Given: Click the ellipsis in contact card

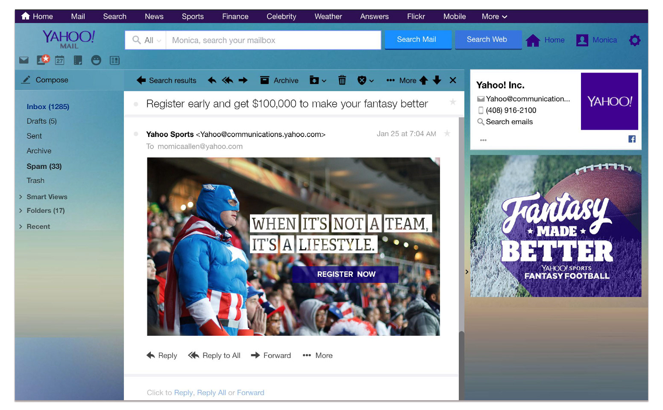Looking at the screenshot, I should point(483,140).
